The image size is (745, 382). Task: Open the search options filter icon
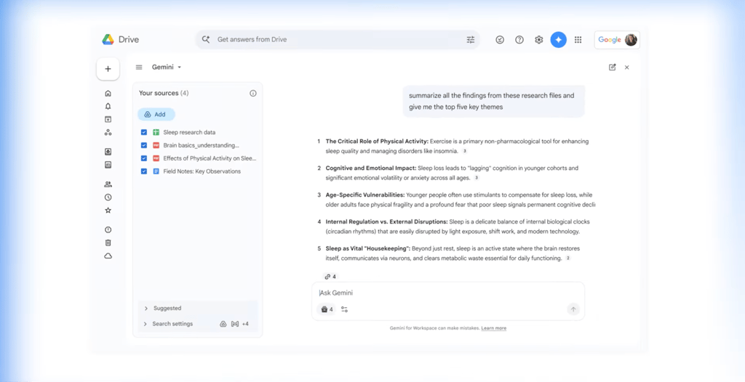coord(471,40)
